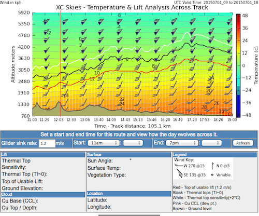Click the '12:03' time axis label

[59, 120]
